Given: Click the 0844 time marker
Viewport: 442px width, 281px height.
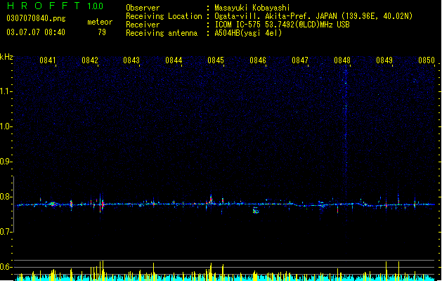Looking at the screenshot, I should (174, 60).
